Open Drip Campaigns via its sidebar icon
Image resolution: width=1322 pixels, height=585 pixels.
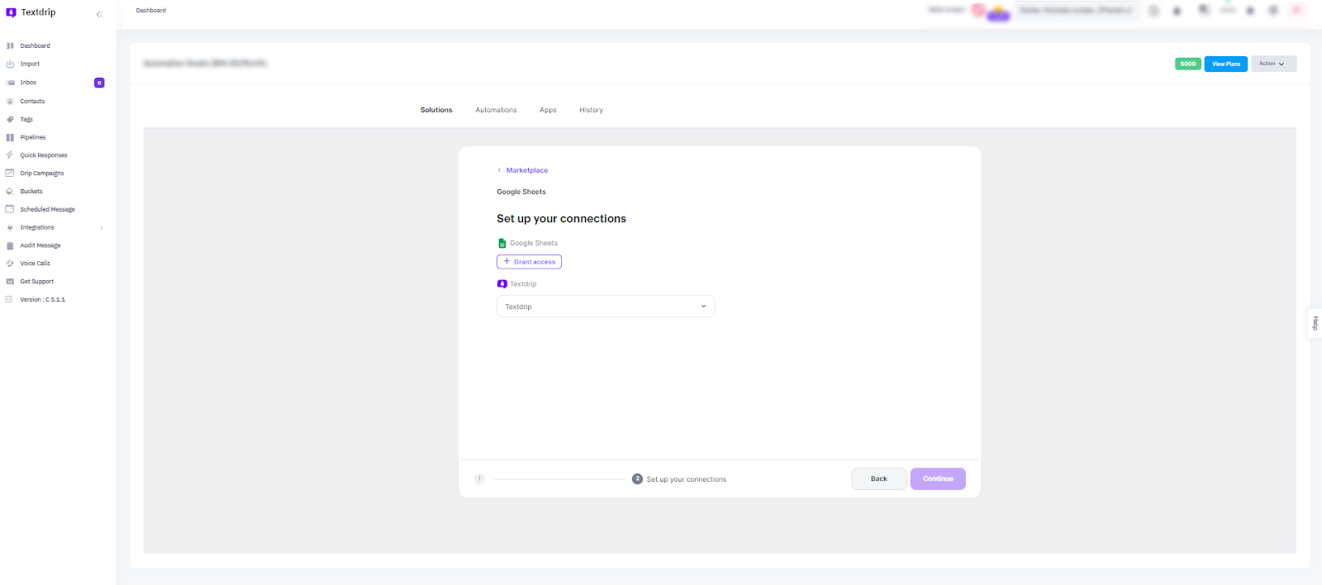coord(10,174)
